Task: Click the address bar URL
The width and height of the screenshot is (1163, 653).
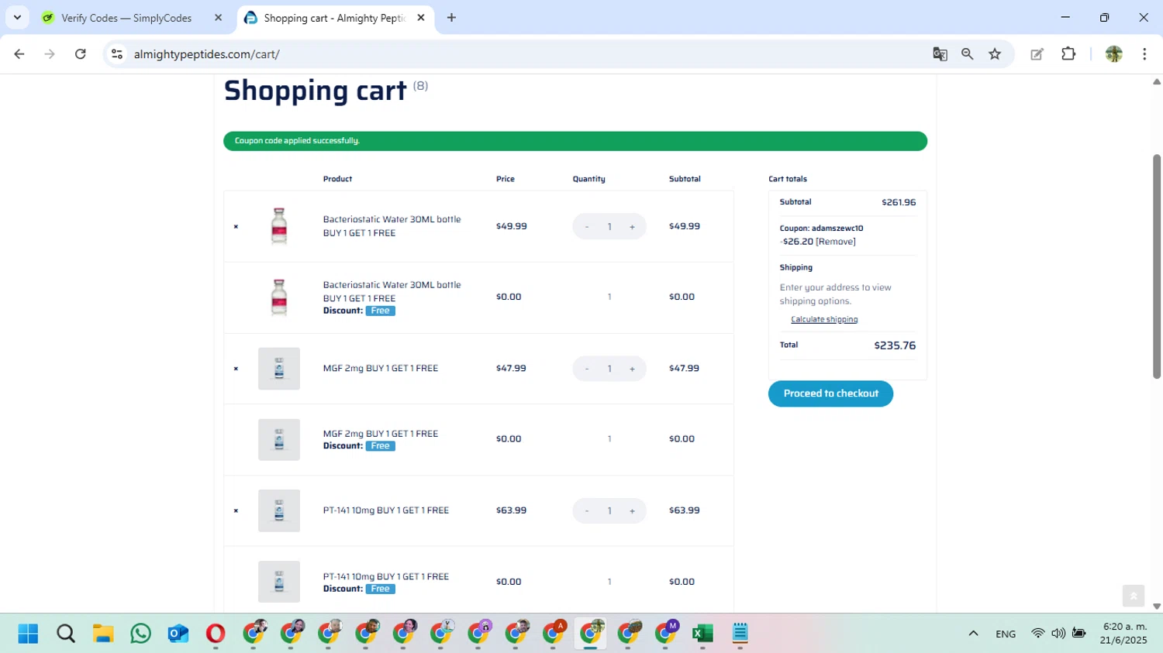Action: (x=206, y=54)
